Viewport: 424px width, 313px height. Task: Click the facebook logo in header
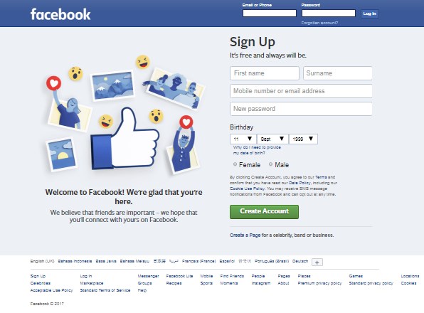[60, 14]
